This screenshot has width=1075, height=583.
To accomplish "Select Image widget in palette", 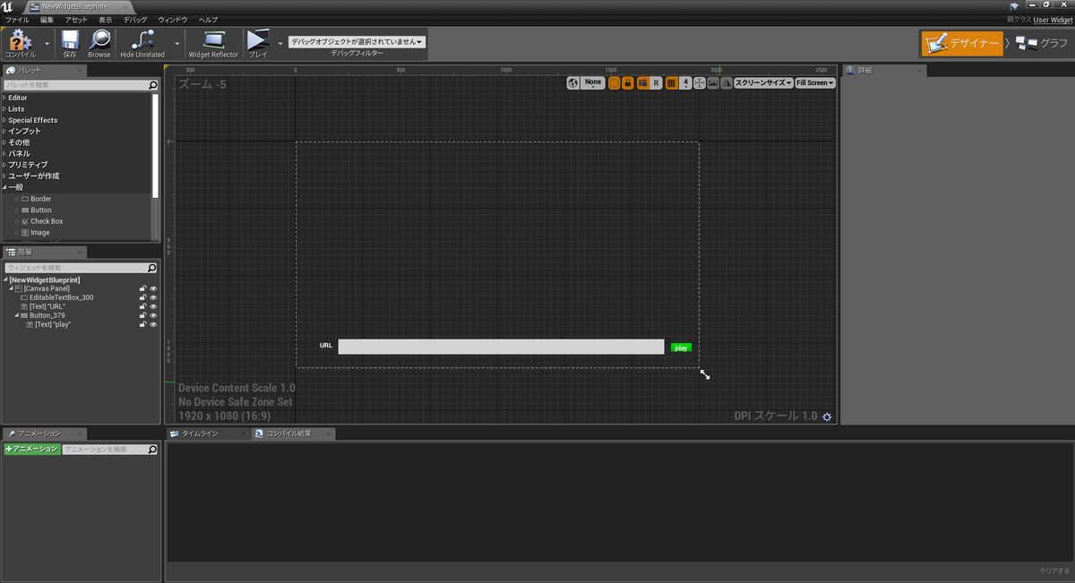I will (39, 232).
